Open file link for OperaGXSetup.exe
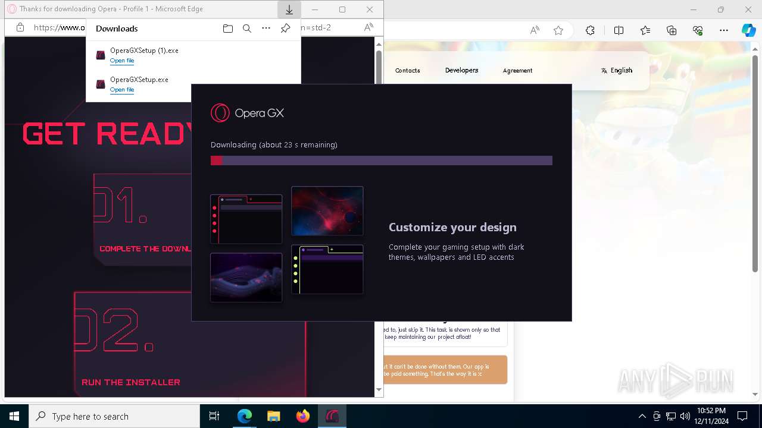762x428 pixels. (x=122, y=90)
